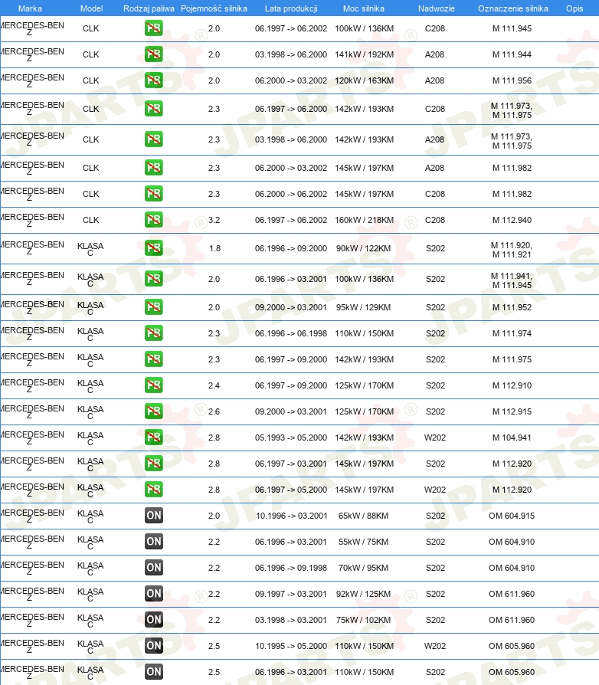The width and height of the screenshot is (599, 685).
Task: Click PB fuel icon in CLK 141kW / 192KM row
Action: coord(154,54)
